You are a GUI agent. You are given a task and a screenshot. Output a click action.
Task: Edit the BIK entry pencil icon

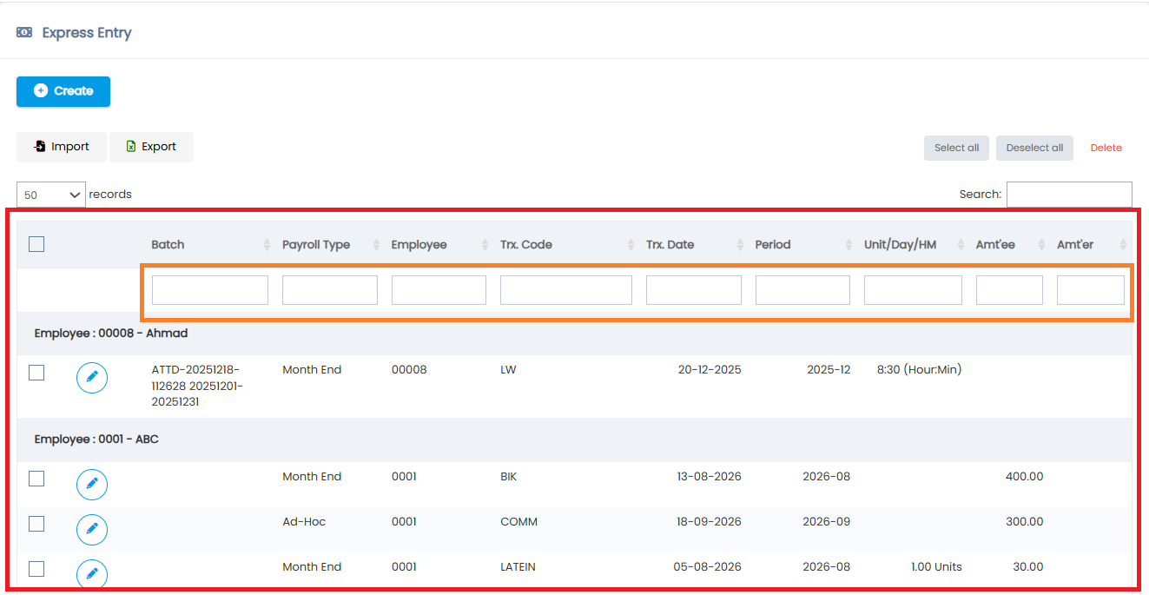[92, 484]
